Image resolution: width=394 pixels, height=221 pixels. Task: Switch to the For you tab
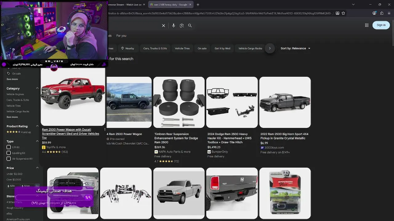(x=121, y=36)
